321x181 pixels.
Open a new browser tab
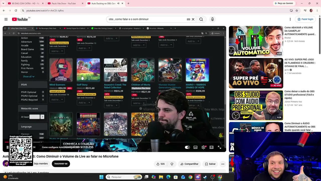point(128,4)
